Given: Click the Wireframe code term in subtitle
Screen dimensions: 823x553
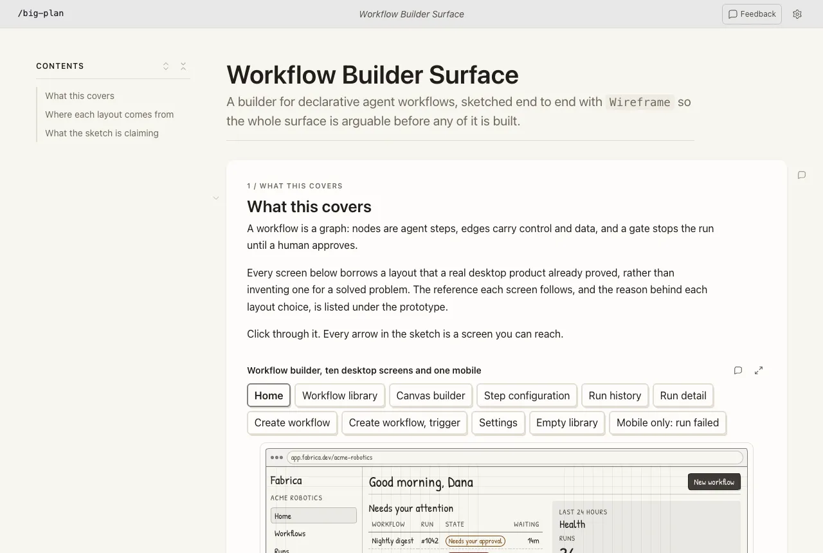Looking at the screenshot, I should [640, 102].
